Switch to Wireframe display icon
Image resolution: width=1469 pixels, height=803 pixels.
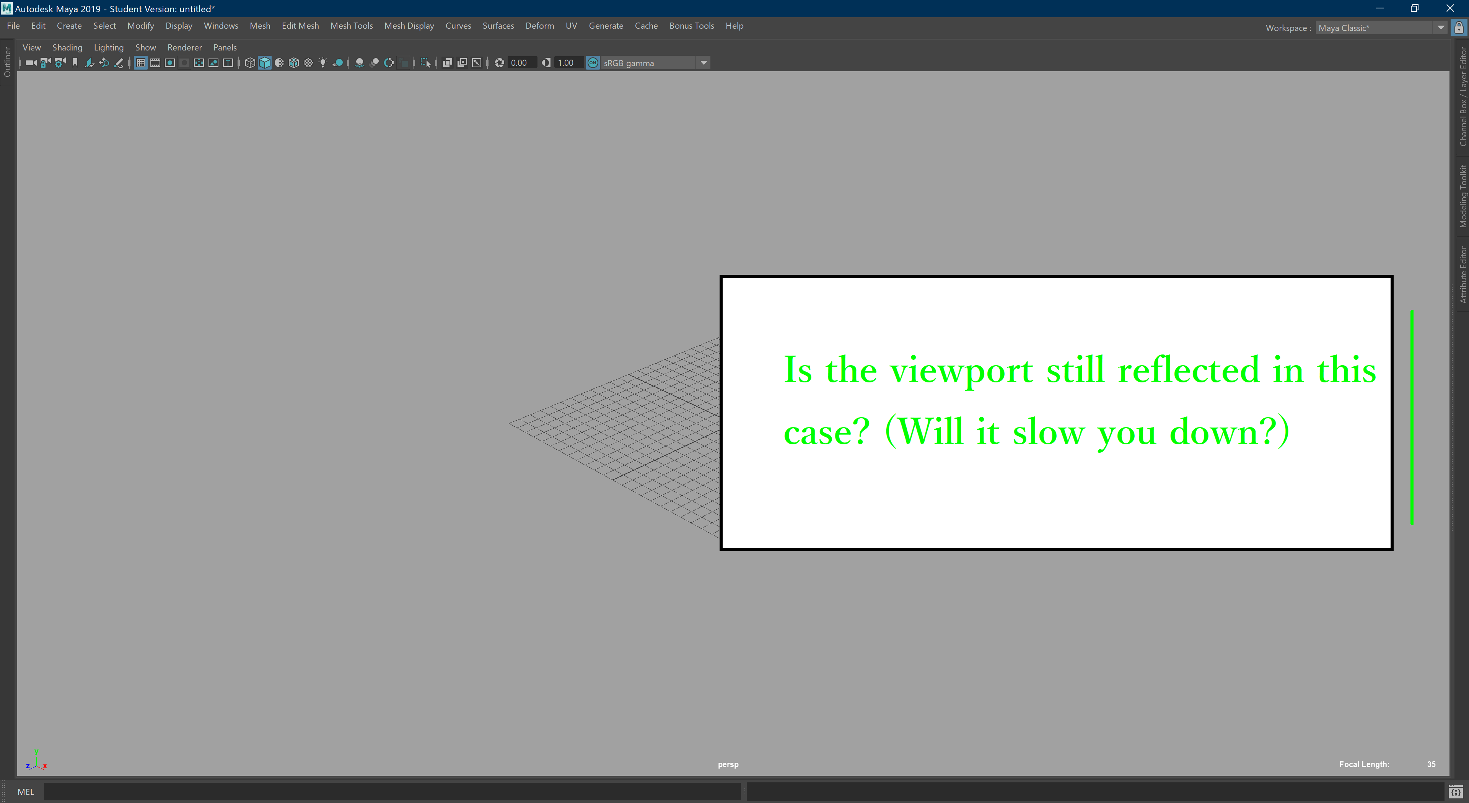(250, 63)
